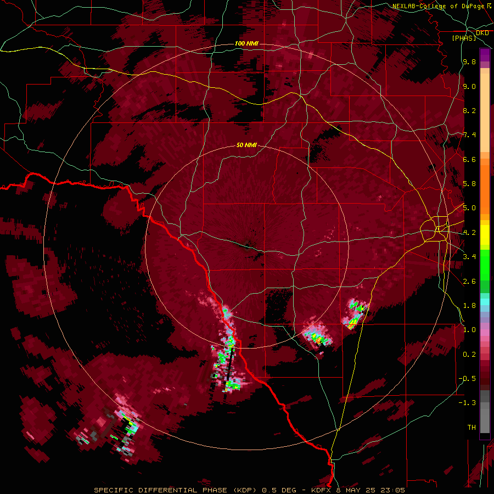Click the 8.2 scale value
This screenshot has width=494, height=494.
pos(469,110)
